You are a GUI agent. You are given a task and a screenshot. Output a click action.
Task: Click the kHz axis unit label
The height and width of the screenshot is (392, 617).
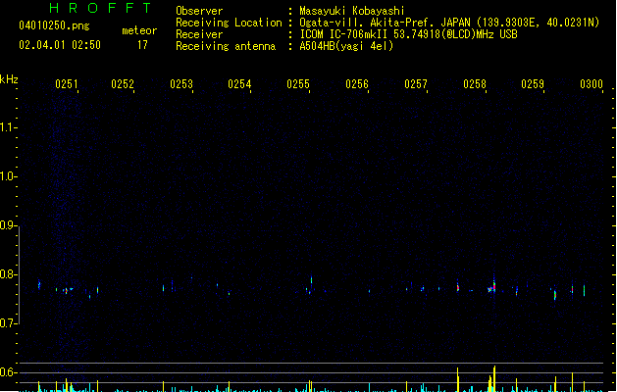[9, 79]
